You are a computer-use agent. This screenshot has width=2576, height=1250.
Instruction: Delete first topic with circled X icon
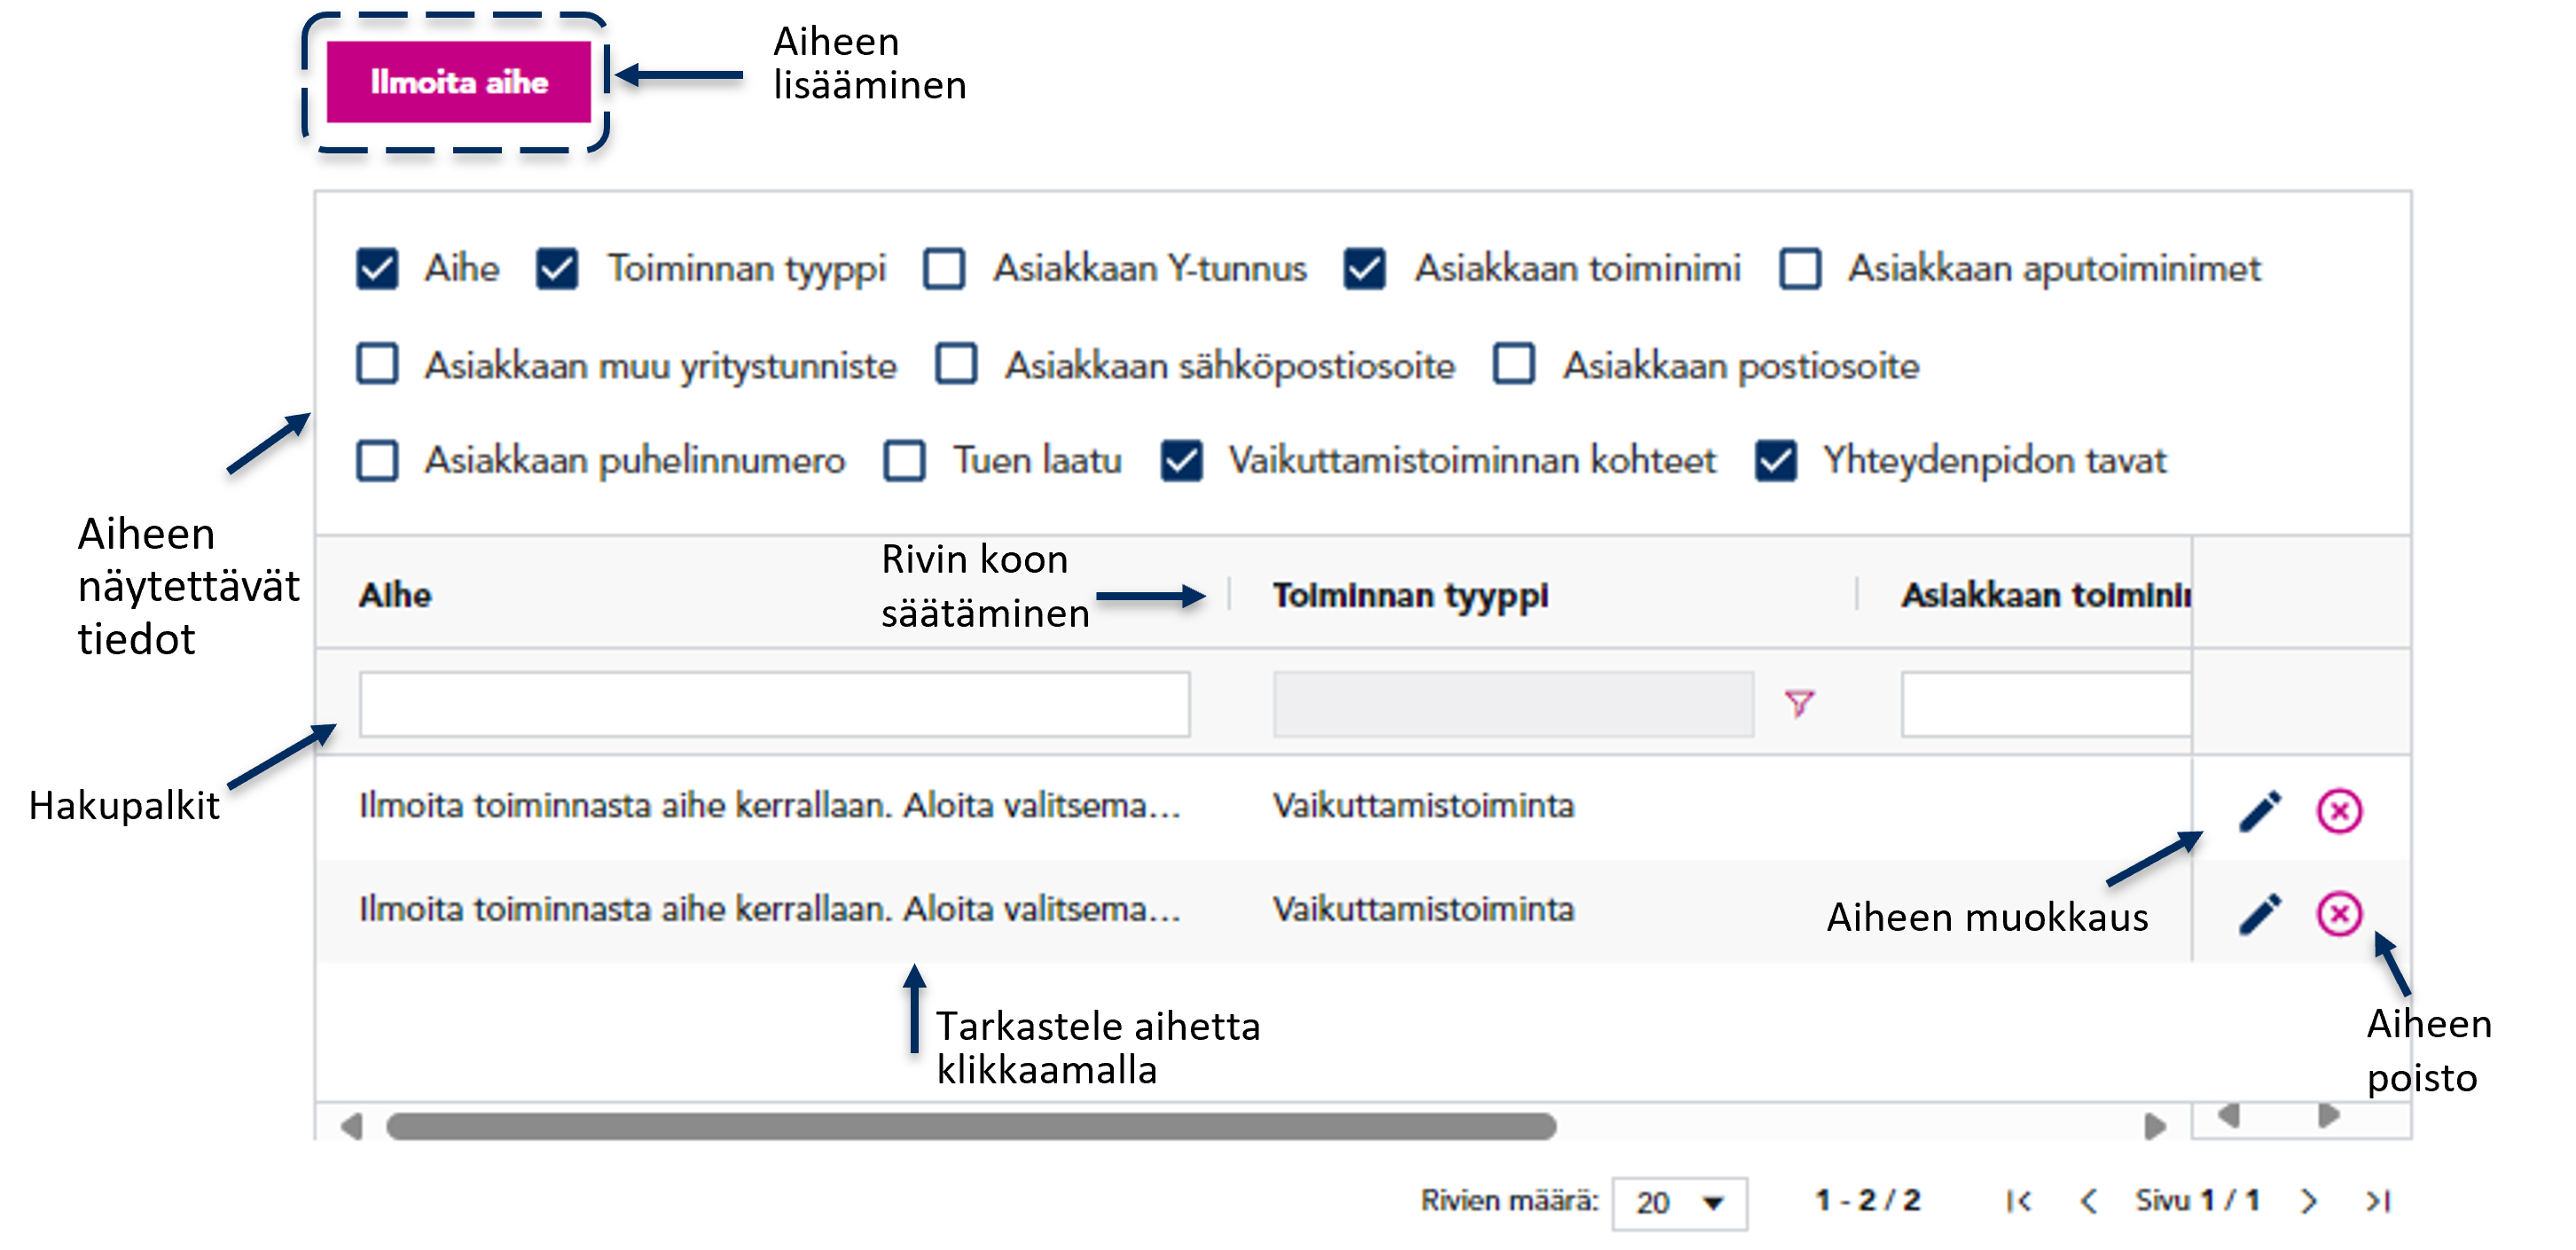(x=2338, y=811)
